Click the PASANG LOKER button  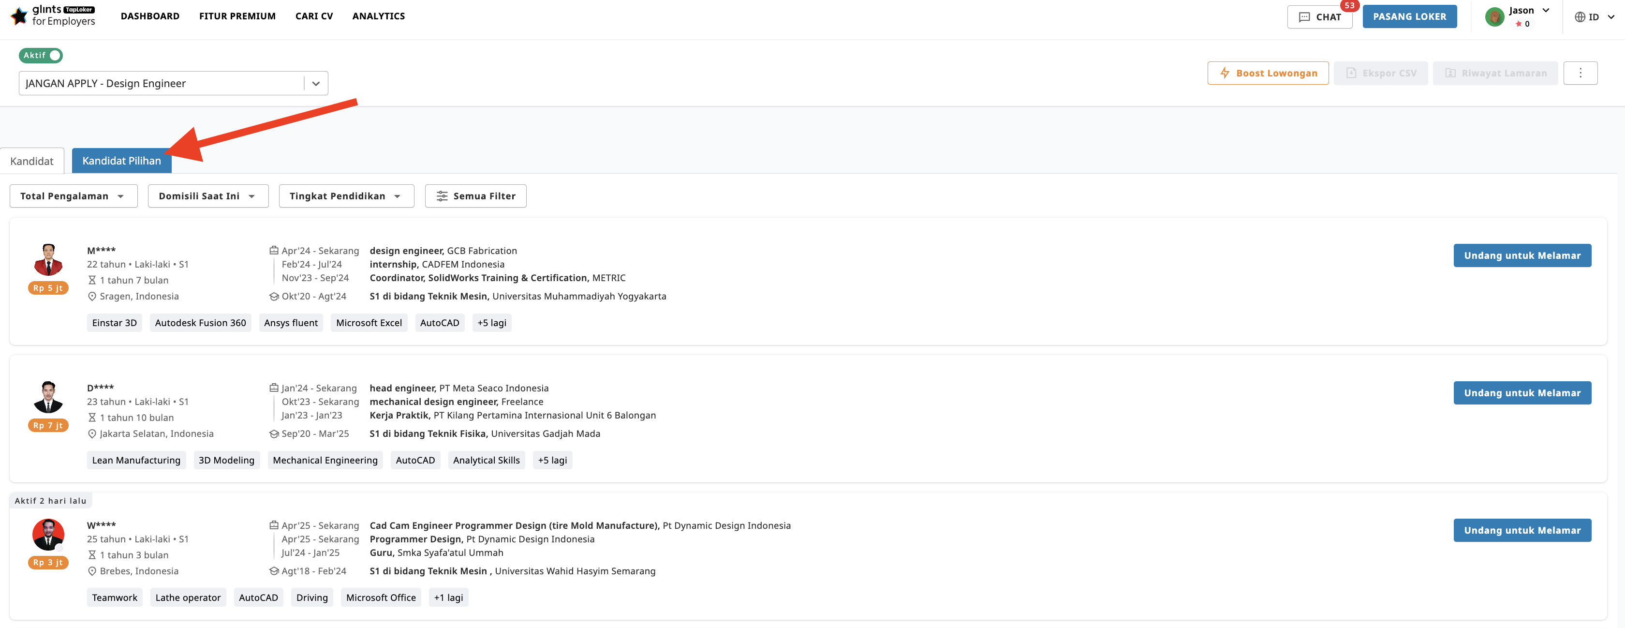coord(1409,16)
